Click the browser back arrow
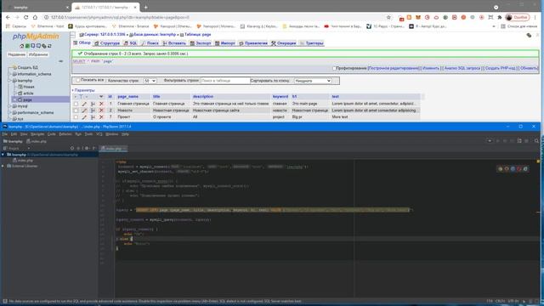 [8, 17]
